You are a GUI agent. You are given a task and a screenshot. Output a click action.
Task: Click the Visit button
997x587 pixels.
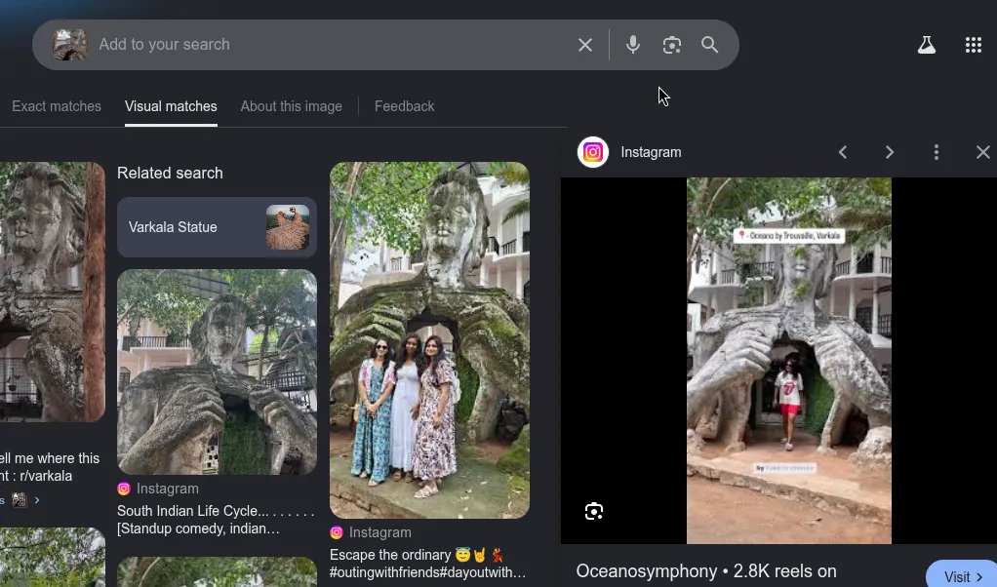tap(963, 575)
